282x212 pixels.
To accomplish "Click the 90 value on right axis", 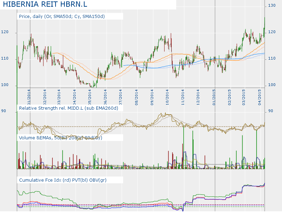I will point(271,111).
